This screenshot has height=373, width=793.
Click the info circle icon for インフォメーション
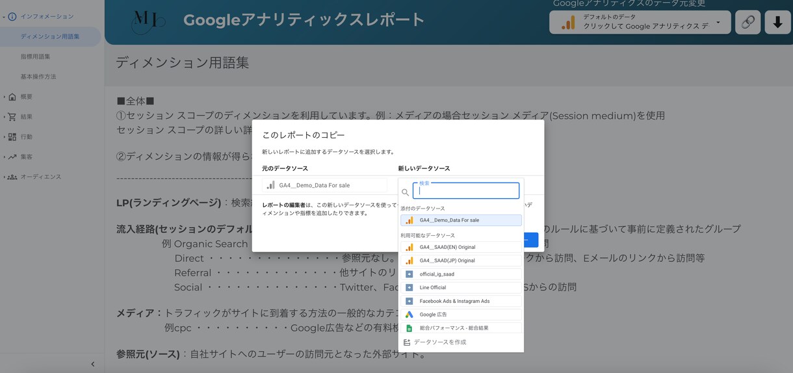[12, 16]
